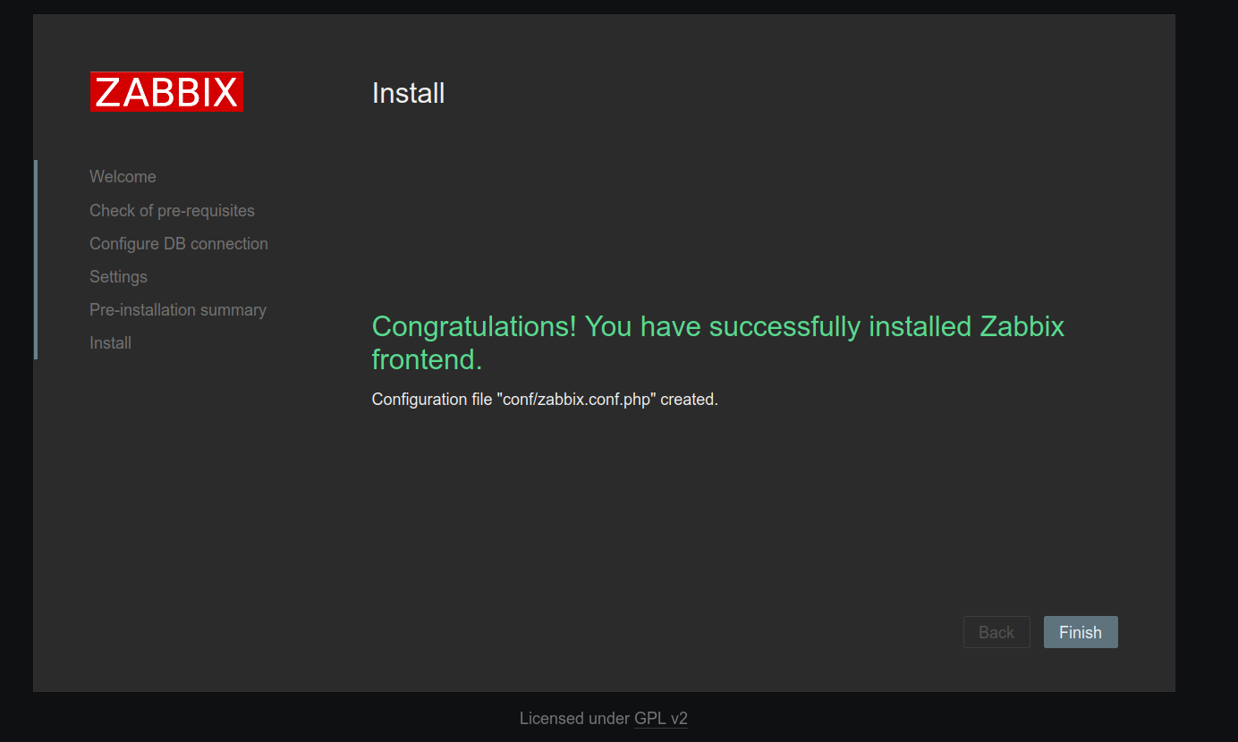
Task: Click the words Configuration file in status line
Action: 432,400
